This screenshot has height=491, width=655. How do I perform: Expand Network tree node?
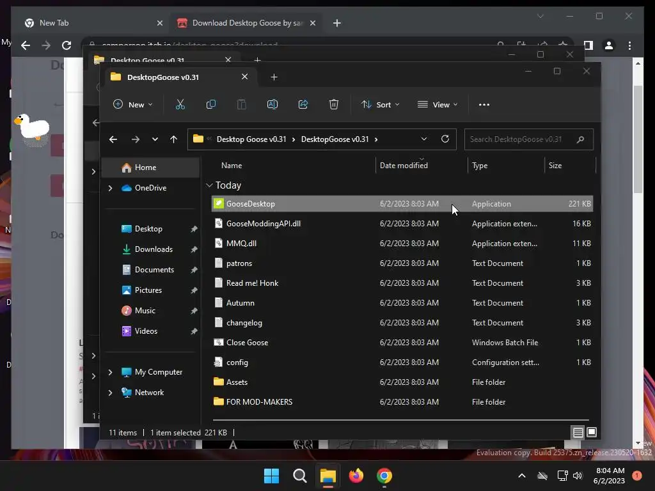click(110, 393)
